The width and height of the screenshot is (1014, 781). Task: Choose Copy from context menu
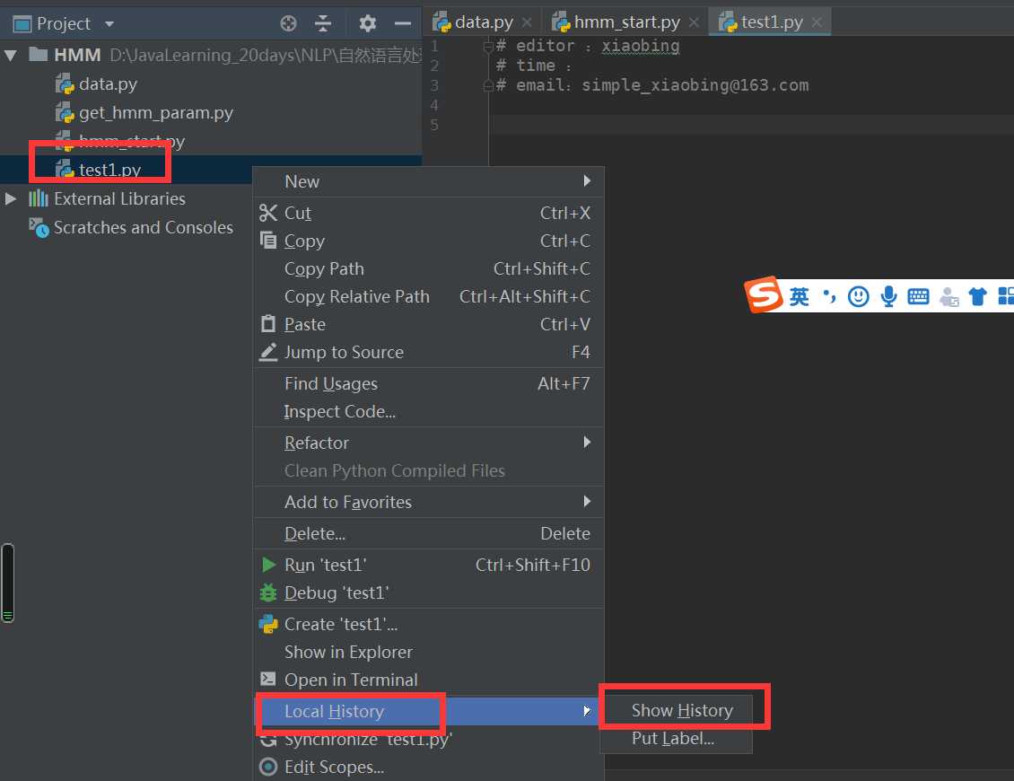click(428, 241)
